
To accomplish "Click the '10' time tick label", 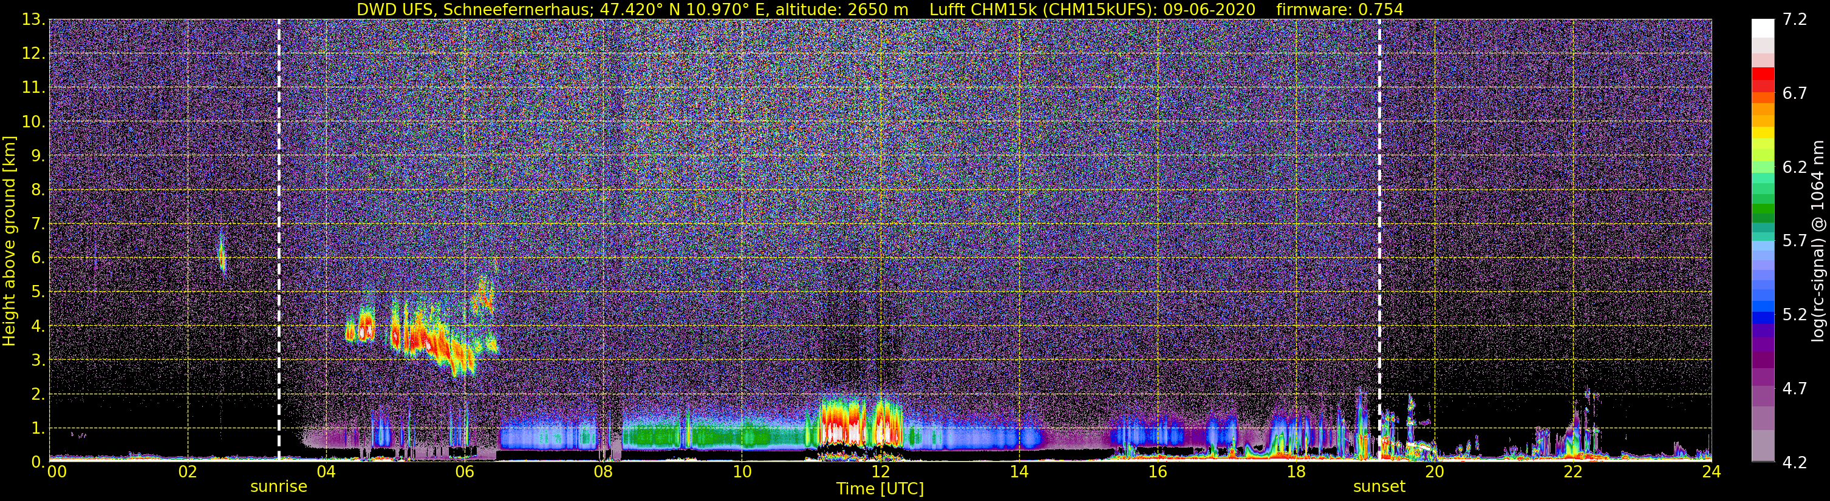I will pos(742,472).
